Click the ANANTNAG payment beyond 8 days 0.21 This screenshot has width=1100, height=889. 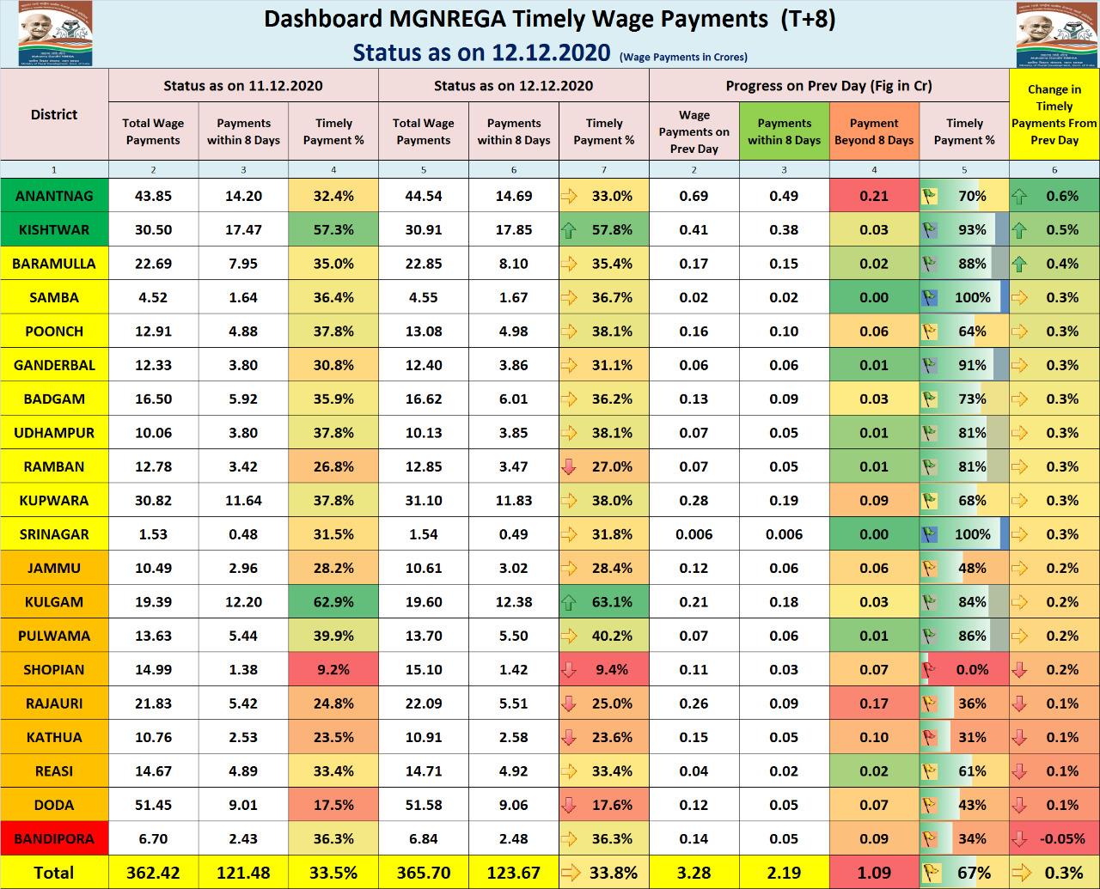tap(874, 196)
